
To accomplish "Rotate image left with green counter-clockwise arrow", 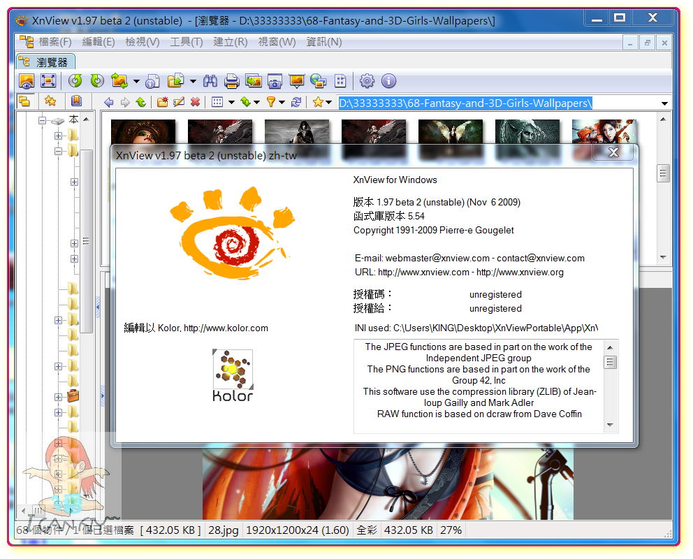I will (x=75, y=81).
